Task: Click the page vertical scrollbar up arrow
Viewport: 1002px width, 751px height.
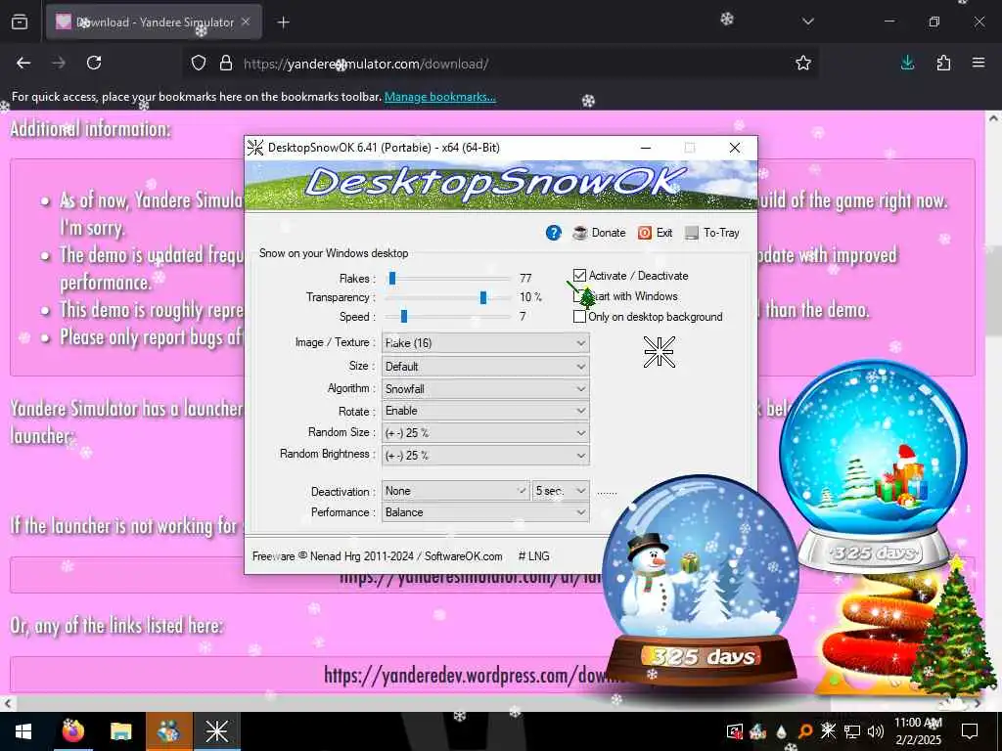Action: tap(994, 118)
